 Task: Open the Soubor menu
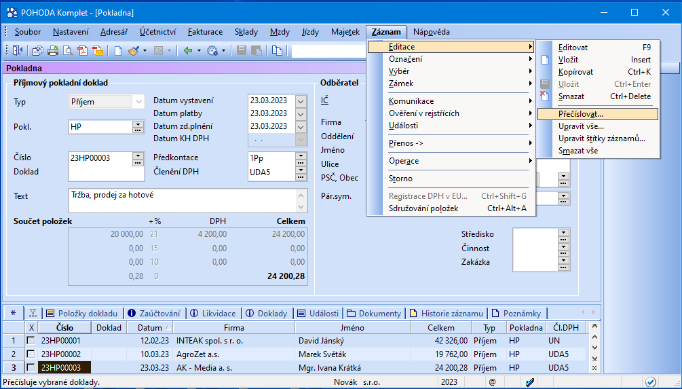click(x=28, y=32)
